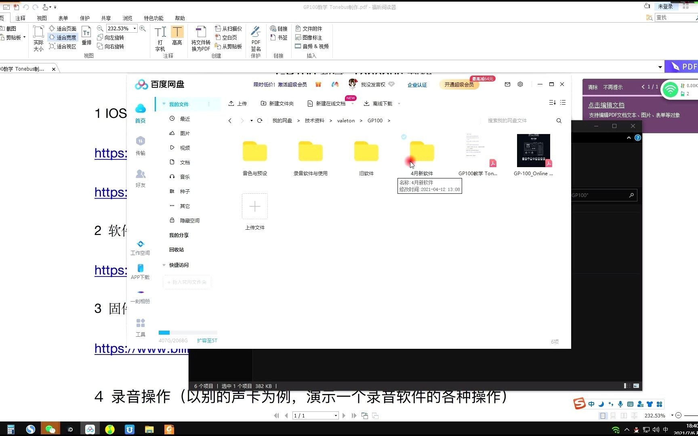The height and width of the screenshot is (436, 698).
Task: Click 激活超级会员 promo link
Action: click(292, 84)
